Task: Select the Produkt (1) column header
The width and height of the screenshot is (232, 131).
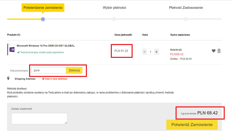Action: (x=14, y=35)
